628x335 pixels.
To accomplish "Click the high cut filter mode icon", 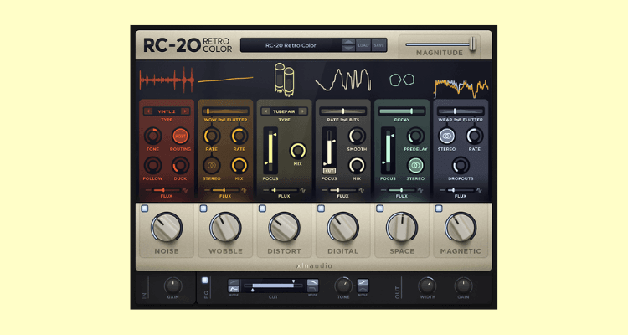I will (x=312, y=285).
